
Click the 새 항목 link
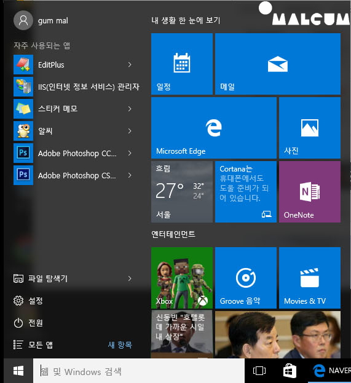120,345
